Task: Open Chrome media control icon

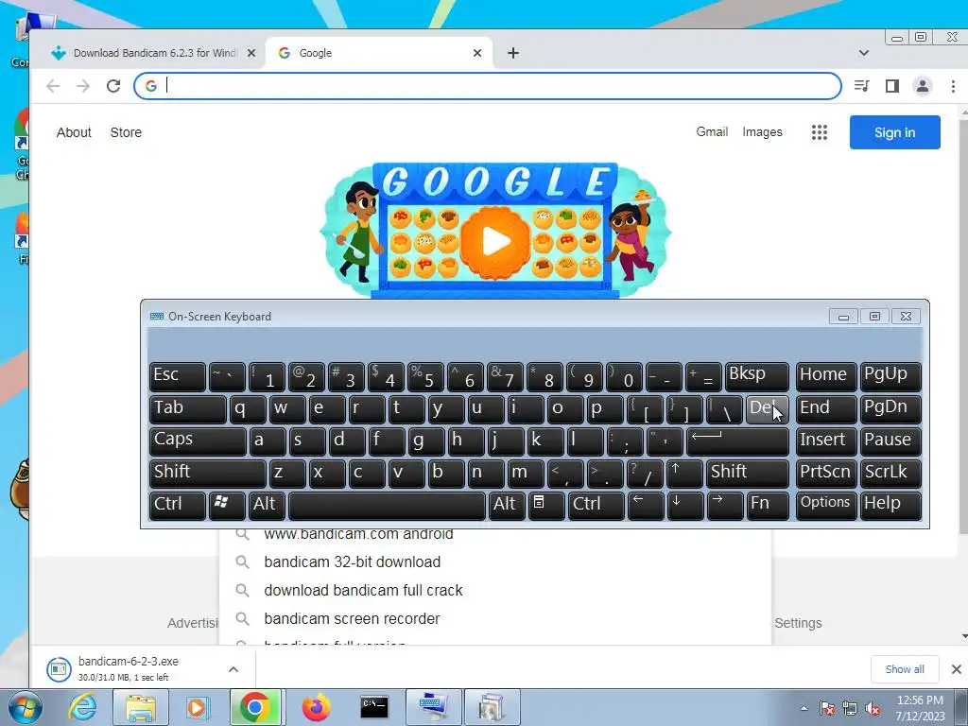Action: coord(862,86)
